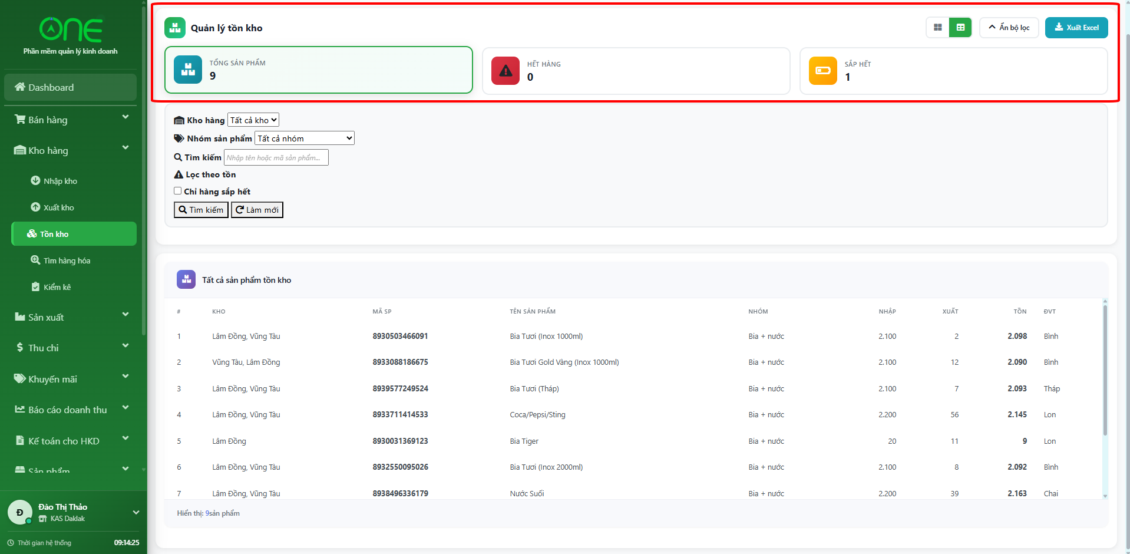Image resolution: width=1130 pixels, height=554 pixels.
Task: Focus the product search input field
Action: tap(276, 157)
